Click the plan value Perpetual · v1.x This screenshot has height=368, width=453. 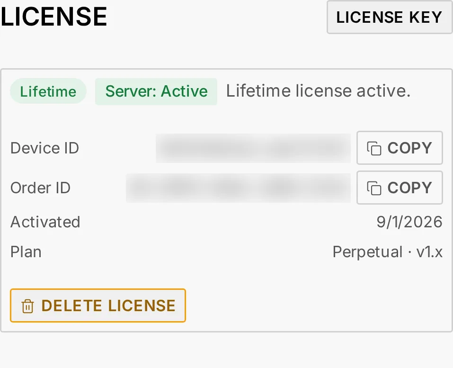387,252
